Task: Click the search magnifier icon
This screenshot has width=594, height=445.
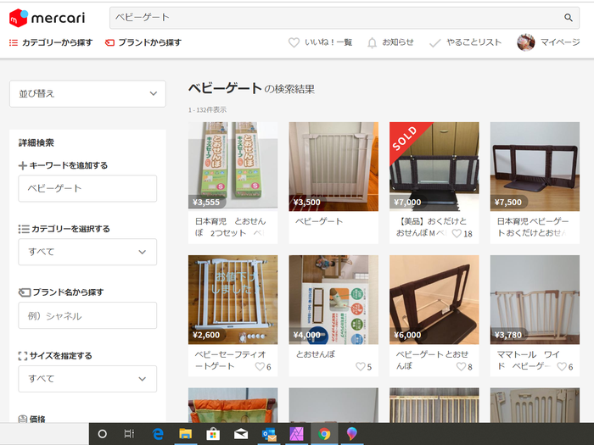Action: (x=569, y=18)
